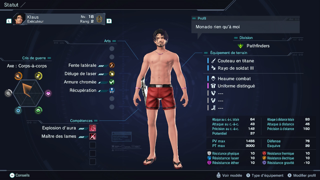The height and width of the screenshot is (180, 320).
Task: Click Voir modèle option
Action: (x=229, y=175)
